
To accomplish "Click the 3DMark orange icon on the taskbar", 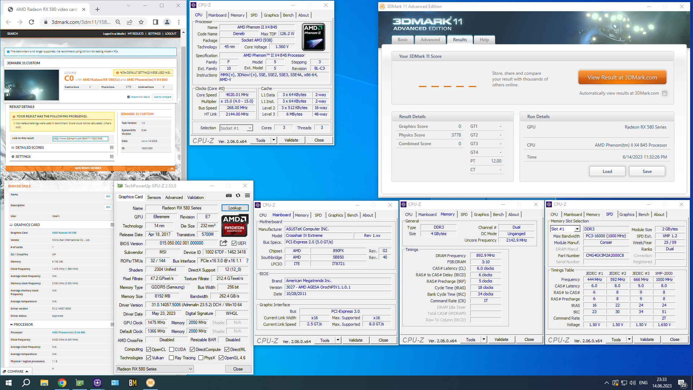I will 151,383.
